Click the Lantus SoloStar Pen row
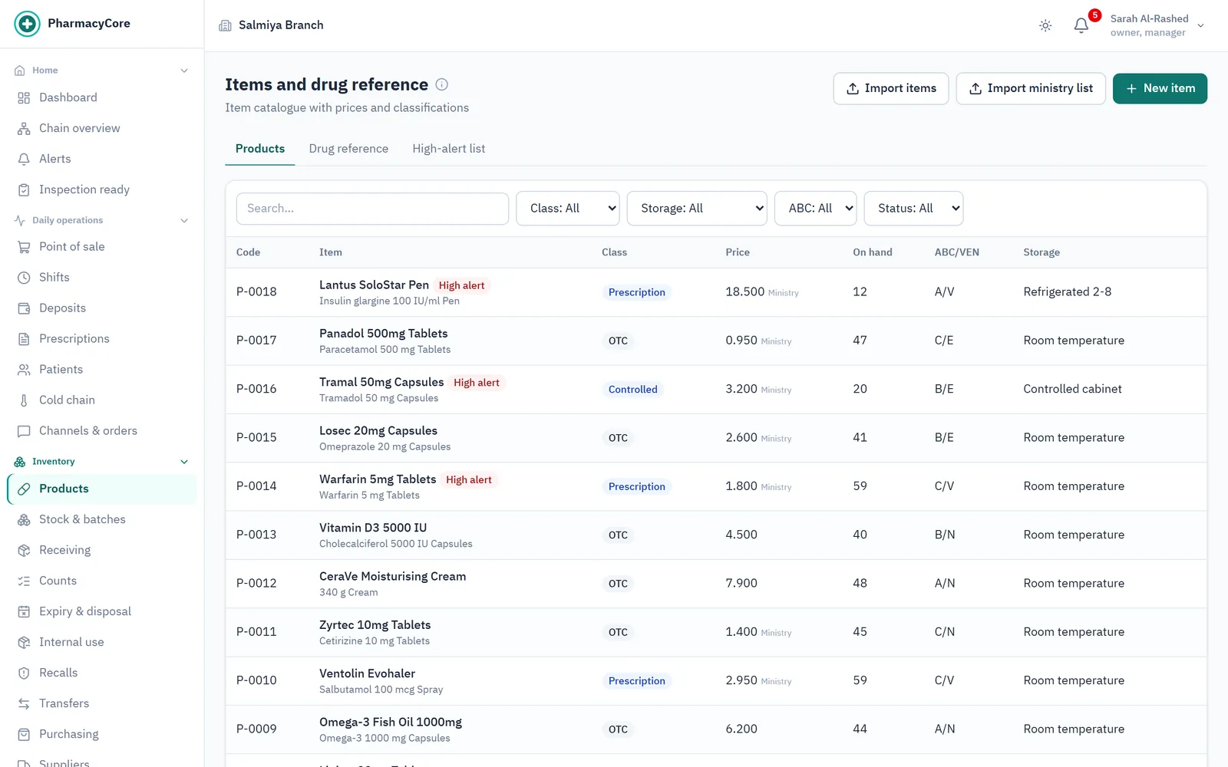Image resolution: width=1228 pixels, height=767 pixels. click(x=716, y=292)
